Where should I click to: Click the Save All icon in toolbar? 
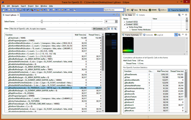[x=12, y=10]
